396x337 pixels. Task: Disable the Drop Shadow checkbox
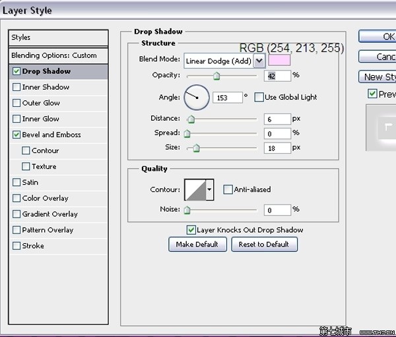pos(16,71)
